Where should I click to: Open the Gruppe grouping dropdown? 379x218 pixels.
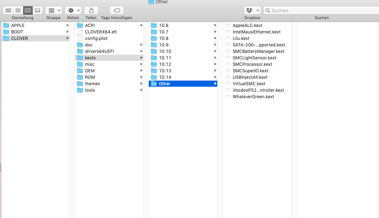click(x=54, y=10)
